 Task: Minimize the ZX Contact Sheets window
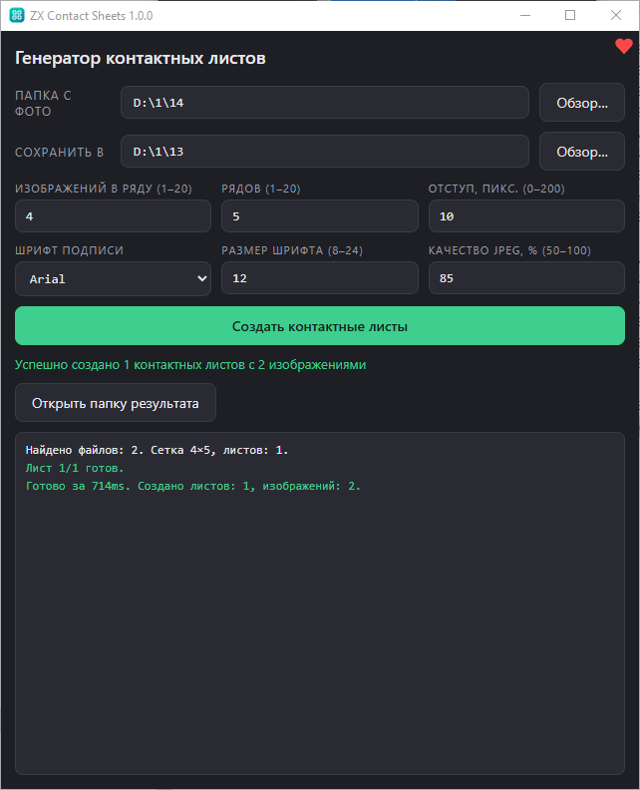(525, 15)
